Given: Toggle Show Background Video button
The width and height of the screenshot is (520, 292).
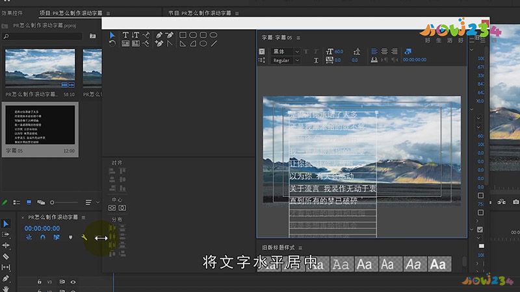Looking at the screenshot, I should [408, 51].
